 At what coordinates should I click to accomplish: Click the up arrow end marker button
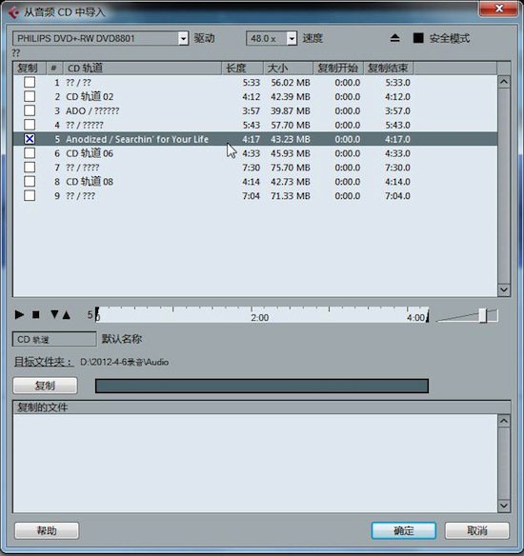click(67, 314)
